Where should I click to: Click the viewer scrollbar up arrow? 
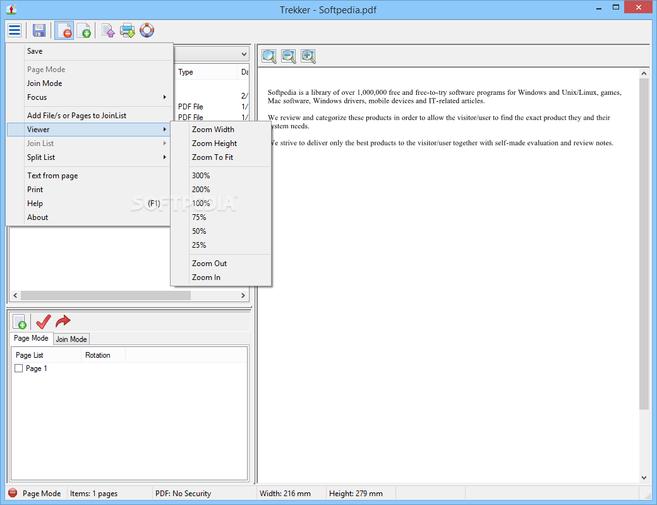(644, 73)
